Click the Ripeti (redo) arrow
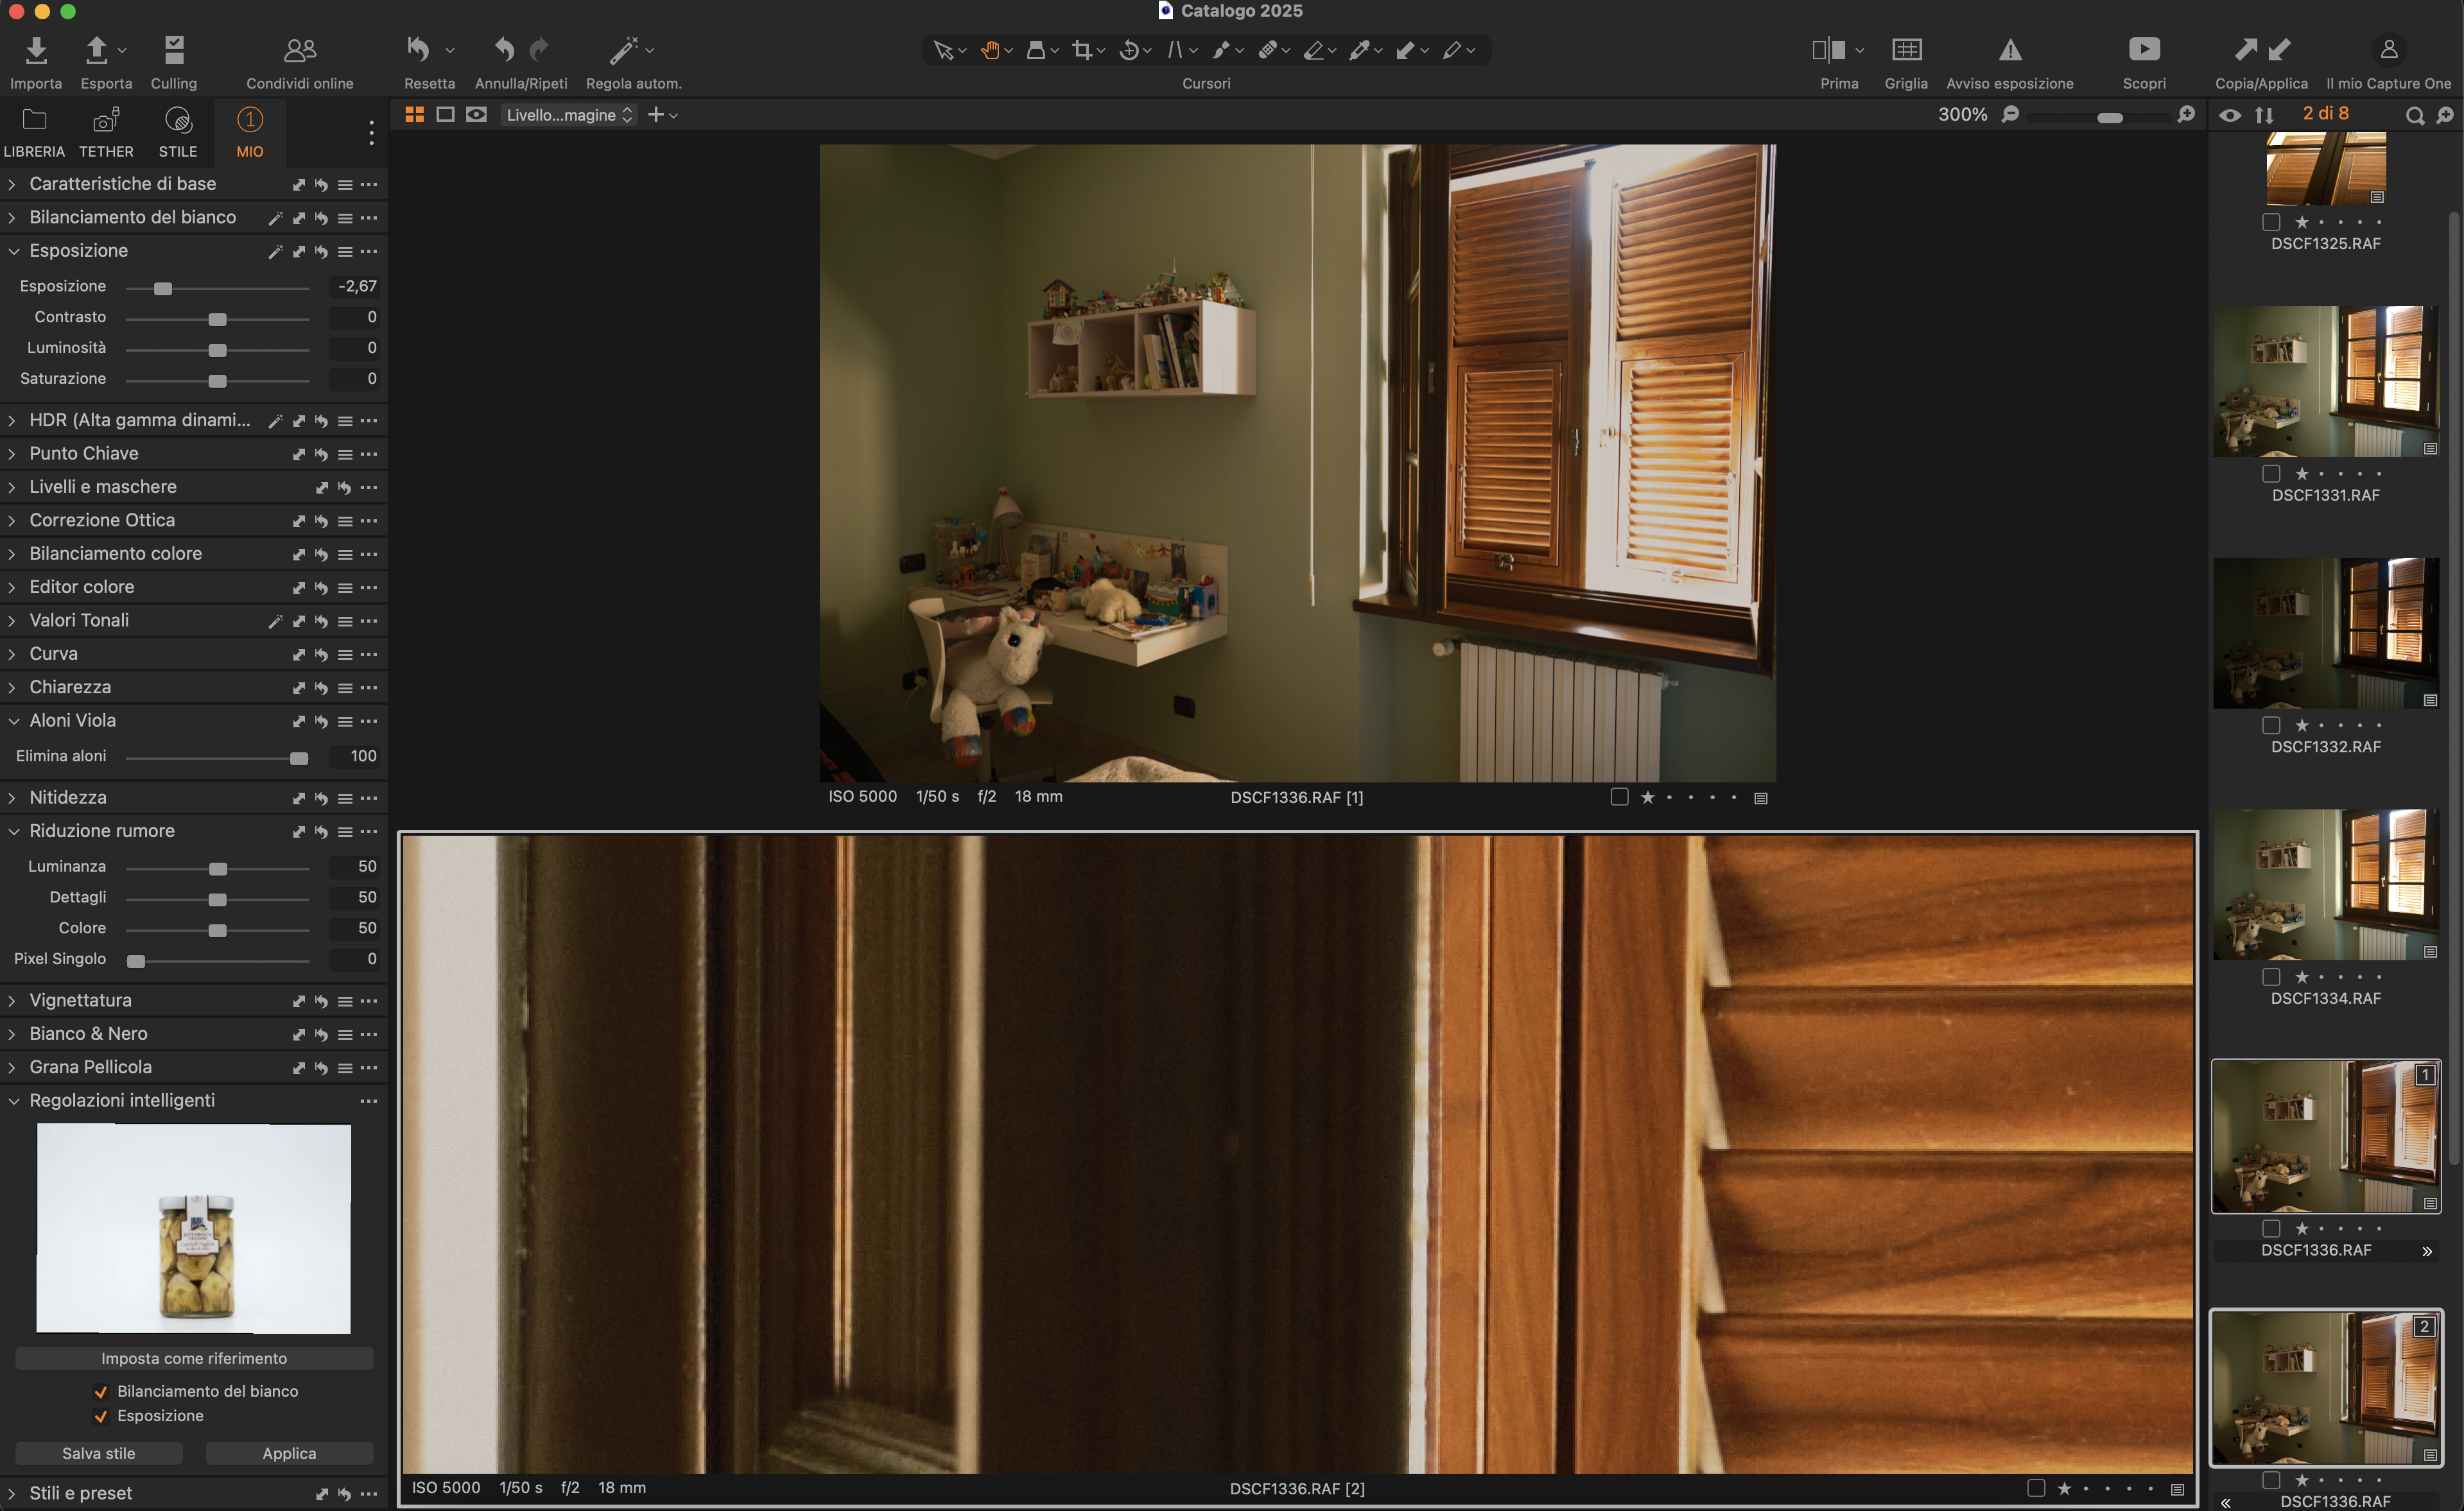This screenshot has height=1511, width=2464. tap(539, 49)
